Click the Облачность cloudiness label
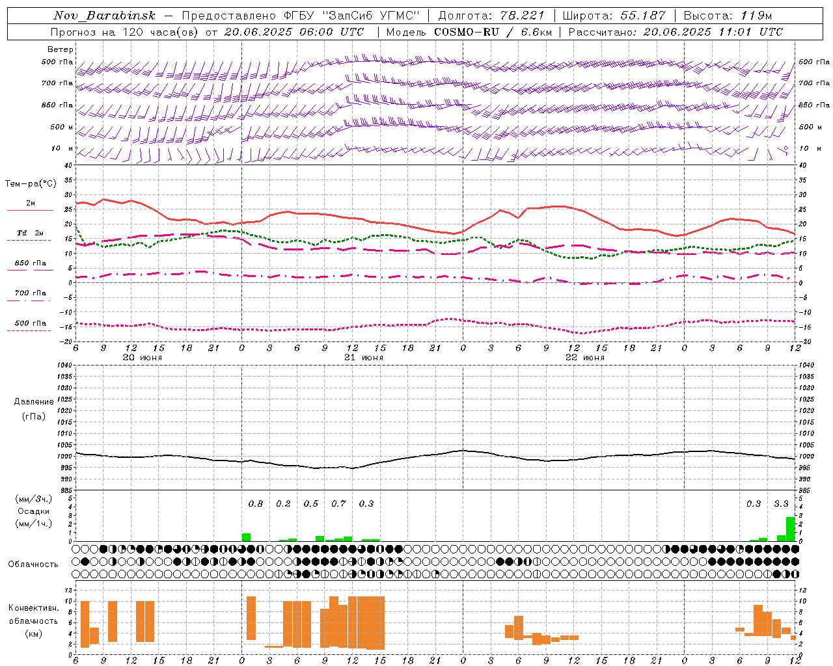The image size is (833, 666). (x=33, y=564)
